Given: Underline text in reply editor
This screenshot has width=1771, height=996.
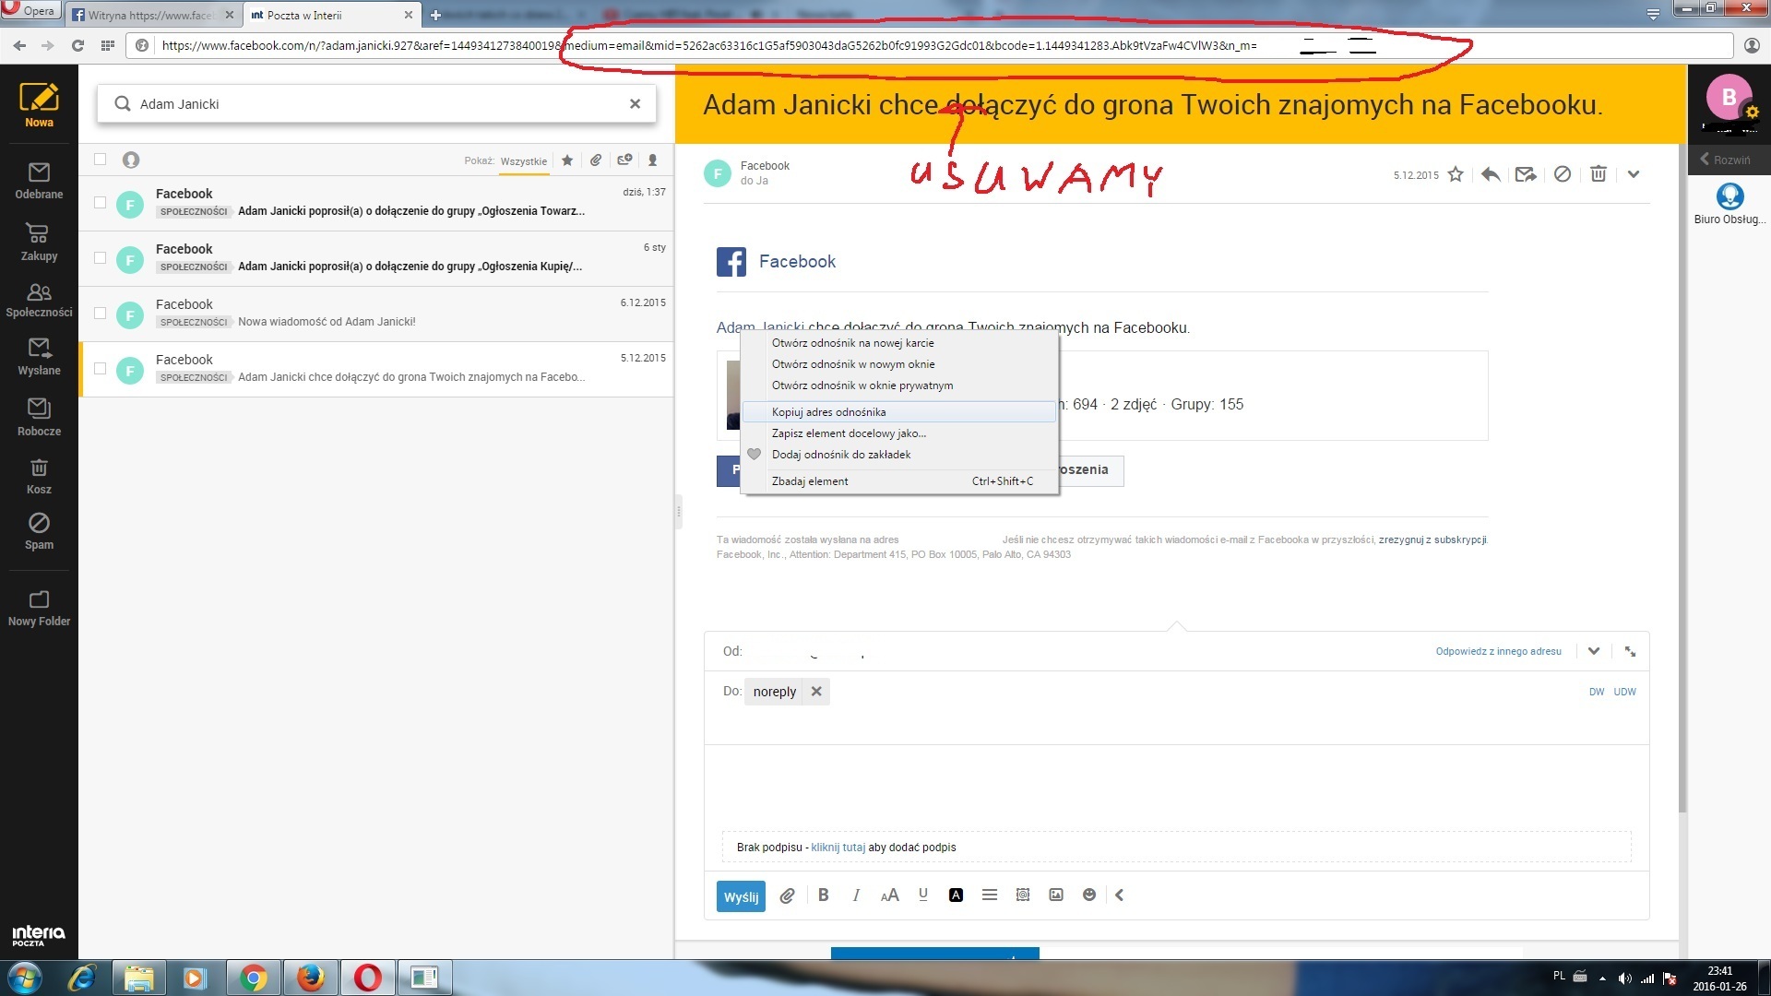Looking at the screenshot, I should [x=923, y=895].
